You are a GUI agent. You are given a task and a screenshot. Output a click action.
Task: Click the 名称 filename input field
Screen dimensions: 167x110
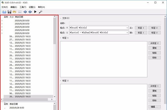click(x=115, y=23)
